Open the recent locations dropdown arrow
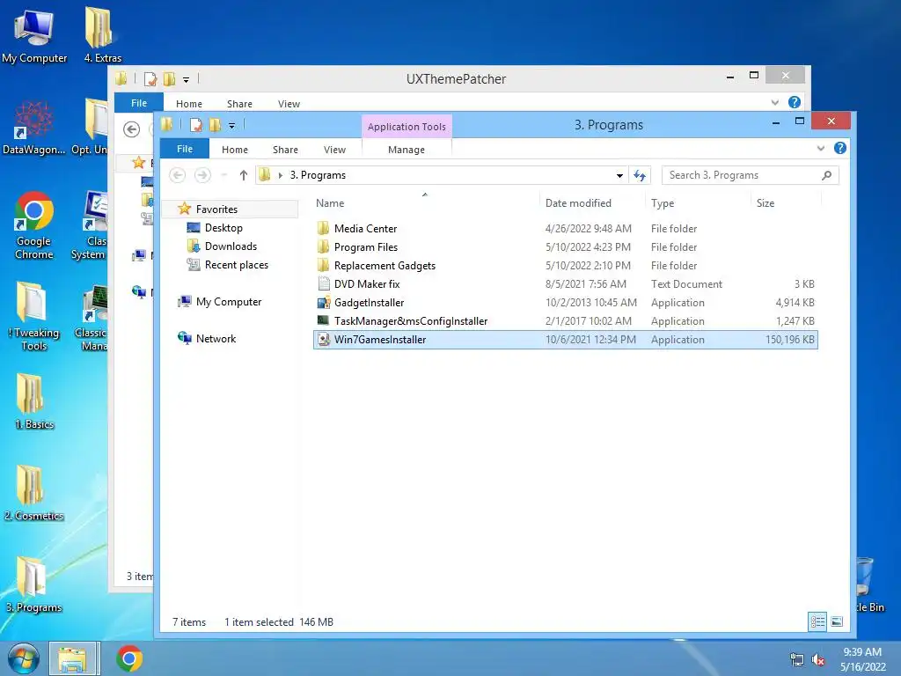 [224, 175]
